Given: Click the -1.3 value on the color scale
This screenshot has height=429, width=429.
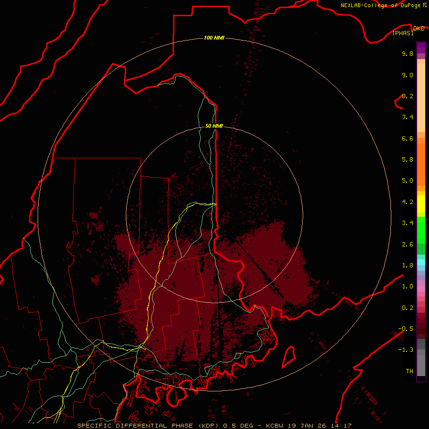Looking at the screenshot, I should pyautogui.click(x=406, y=350).
